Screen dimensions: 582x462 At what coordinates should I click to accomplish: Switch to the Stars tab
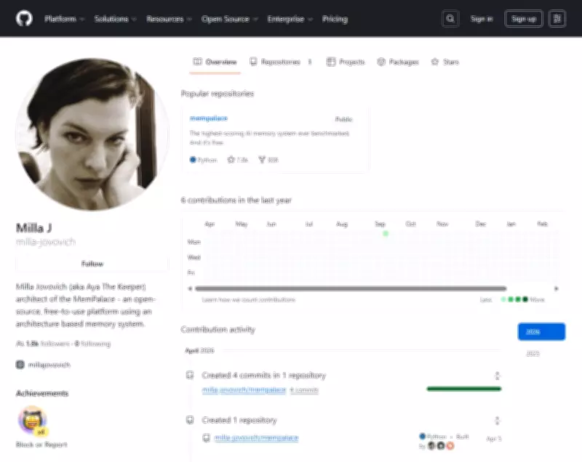click(x=445, y=62)
